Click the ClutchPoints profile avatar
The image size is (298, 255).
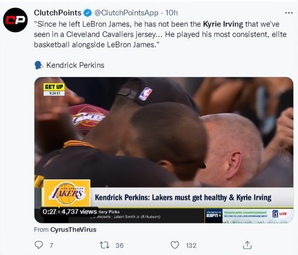[16, 21]
